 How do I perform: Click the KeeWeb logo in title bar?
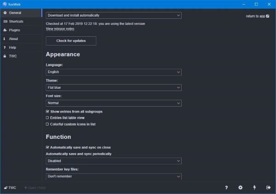[x=5, y=4]
